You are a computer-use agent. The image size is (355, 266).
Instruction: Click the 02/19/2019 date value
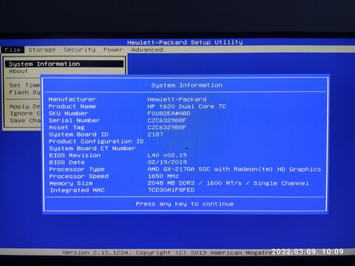pyautogui.click(x=167, y=163)
